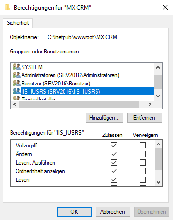
Task: Click permissions list scroll-down arrow
Action: click(158, 182)
